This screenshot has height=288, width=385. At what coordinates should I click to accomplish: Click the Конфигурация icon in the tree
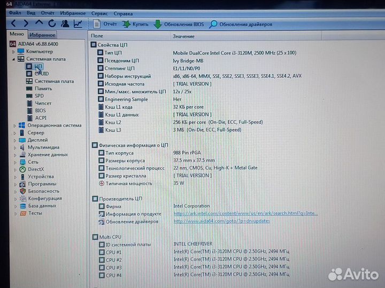(x=23, y=198)
